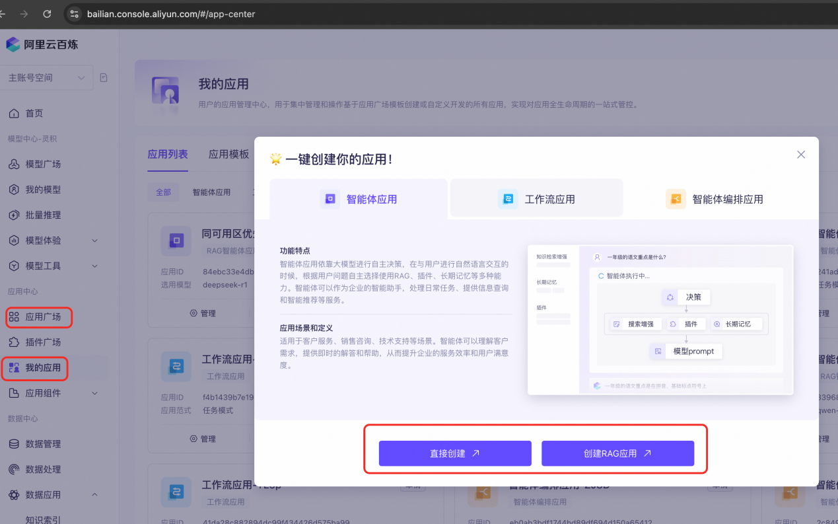Click the browser forward arrow

[x=24, y=14]
